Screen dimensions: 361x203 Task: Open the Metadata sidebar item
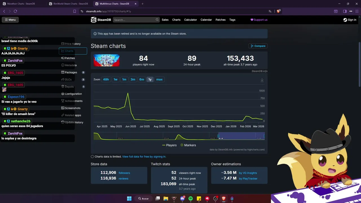(x=73, y=65)
